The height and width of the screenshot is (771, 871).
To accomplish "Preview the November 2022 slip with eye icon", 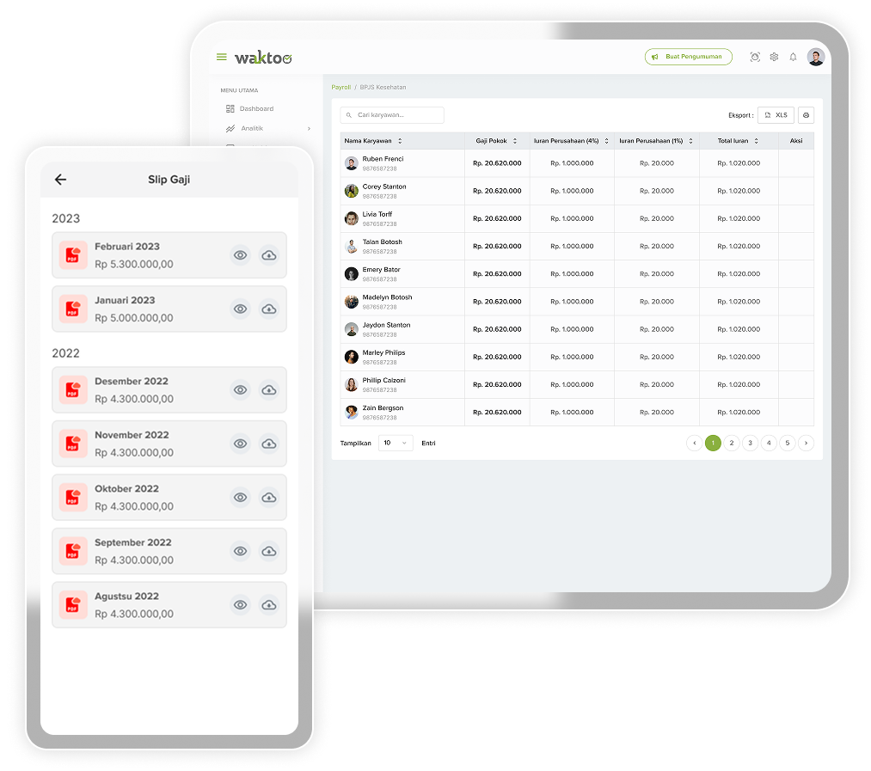I will (x=241, y=444).
